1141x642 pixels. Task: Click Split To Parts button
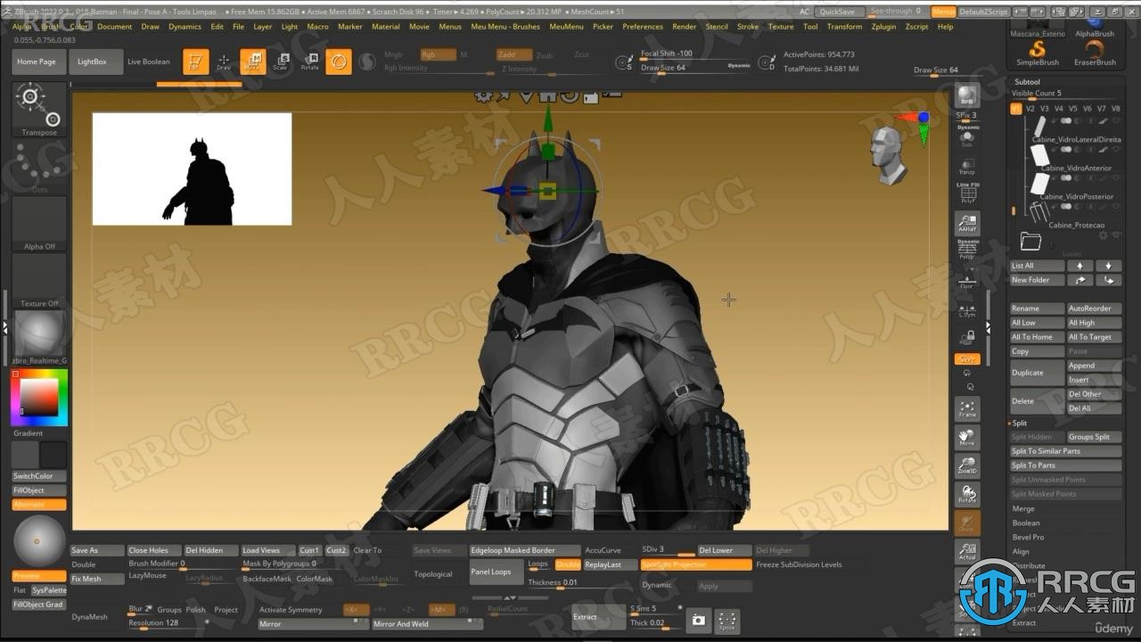coord(1065,465)
